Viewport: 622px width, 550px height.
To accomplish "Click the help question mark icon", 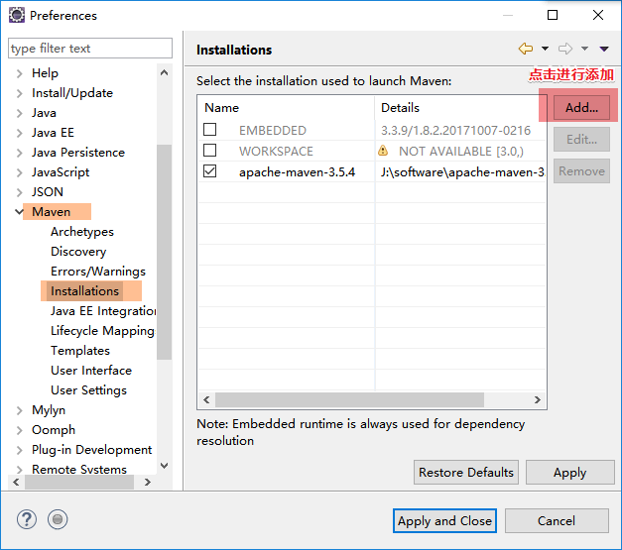I will point(27,519).
